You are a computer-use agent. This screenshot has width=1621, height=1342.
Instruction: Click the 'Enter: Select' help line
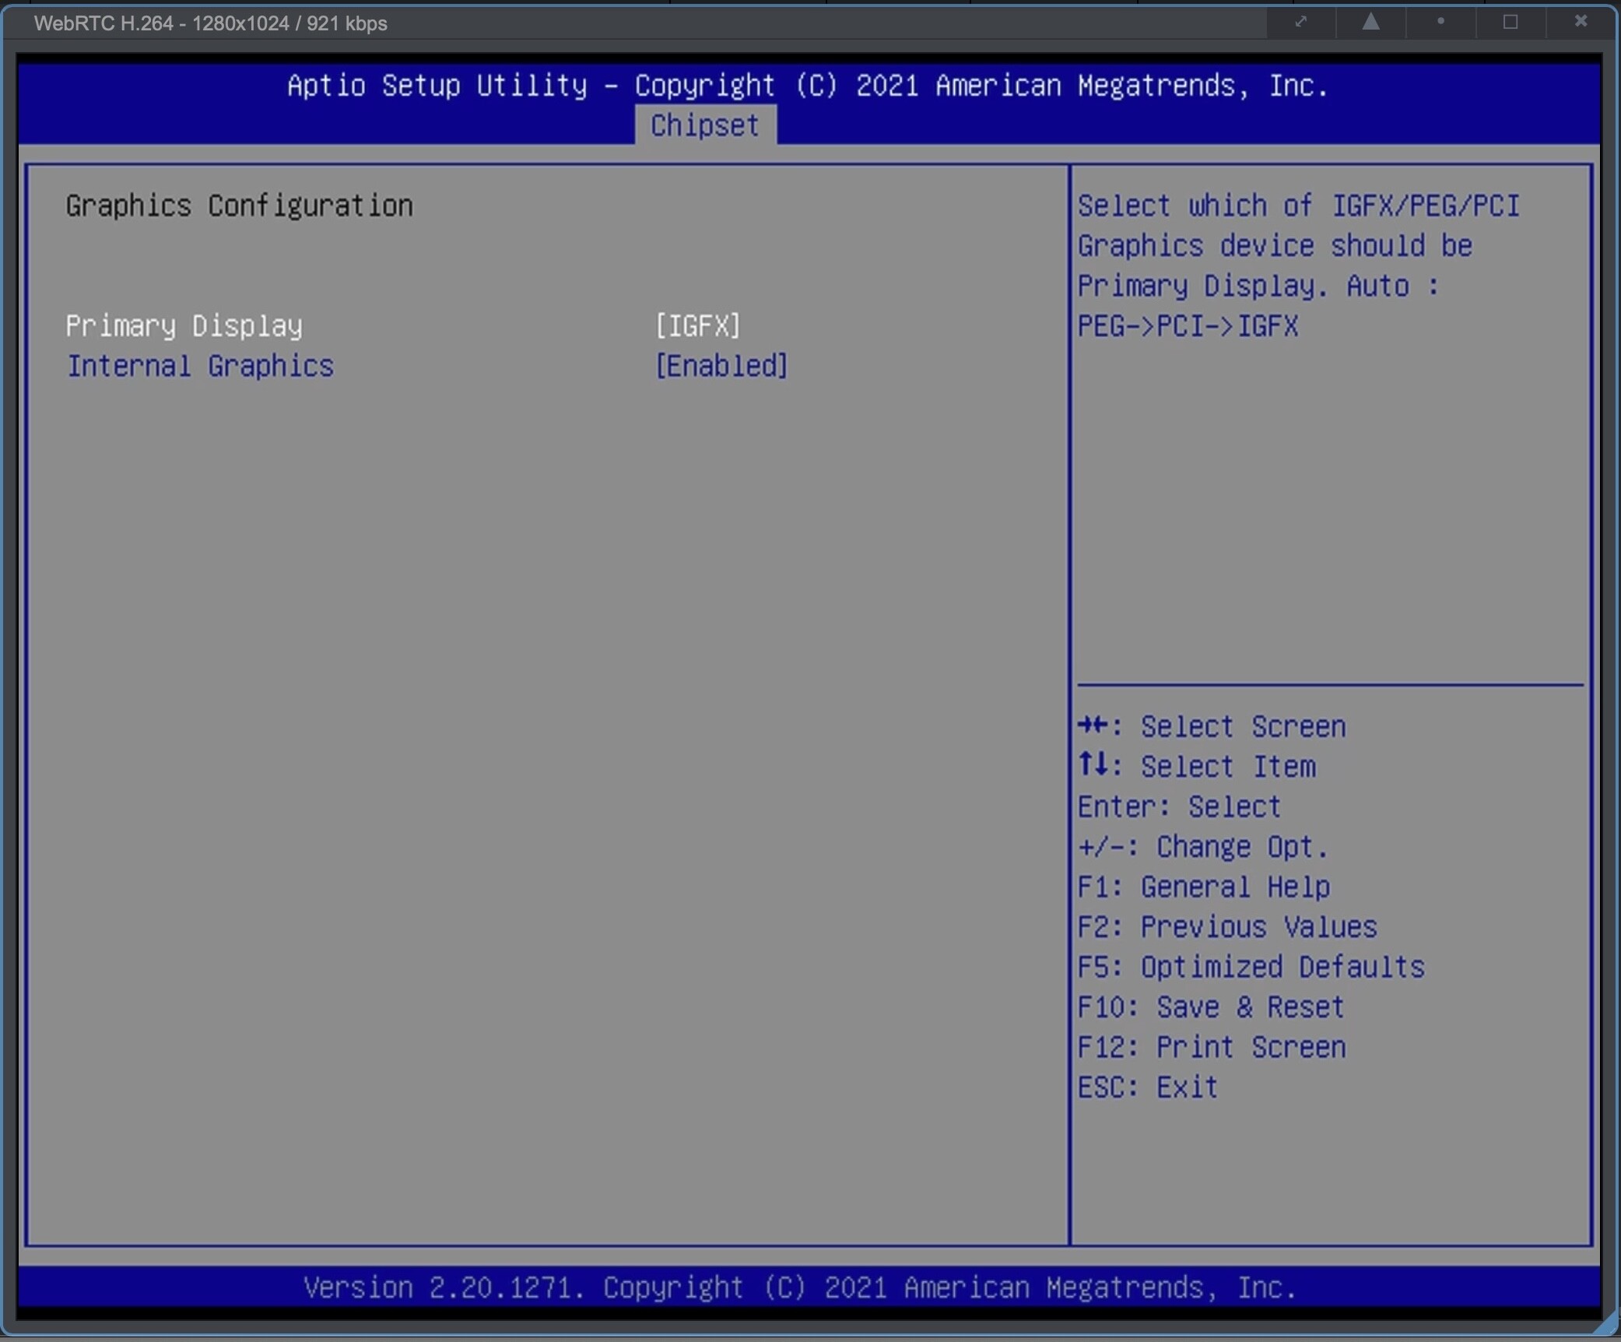[x=1179, y=806]
